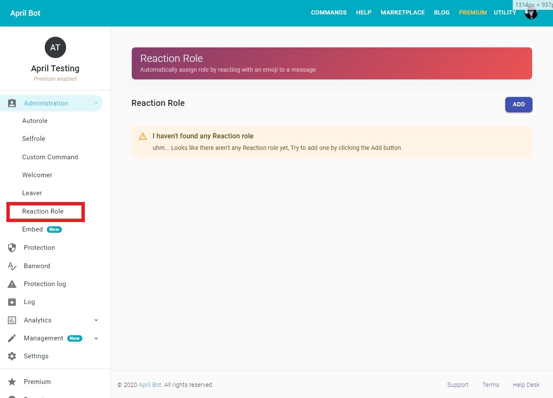Viewport: 553px width, 398px height.
Task: Click the April Testing server name
Action: pyautogui.click(x=55, y=68)
